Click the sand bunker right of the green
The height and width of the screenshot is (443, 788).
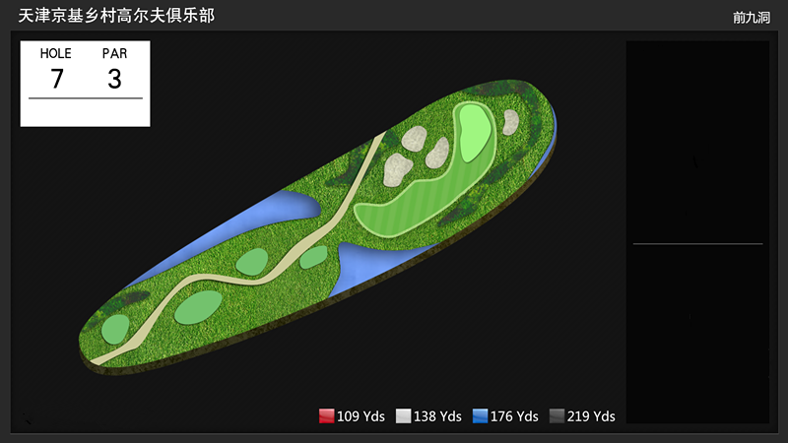point(510,122)
